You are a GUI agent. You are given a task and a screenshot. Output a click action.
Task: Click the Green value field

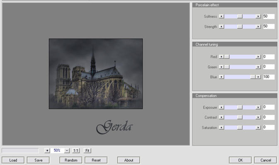point(269,67)
